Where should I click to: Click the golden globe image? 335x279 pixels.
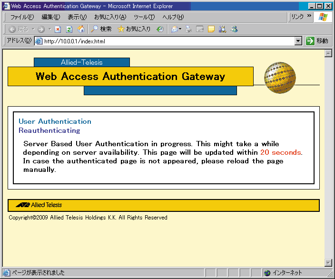pyautogui.click(x=280, y=77)
